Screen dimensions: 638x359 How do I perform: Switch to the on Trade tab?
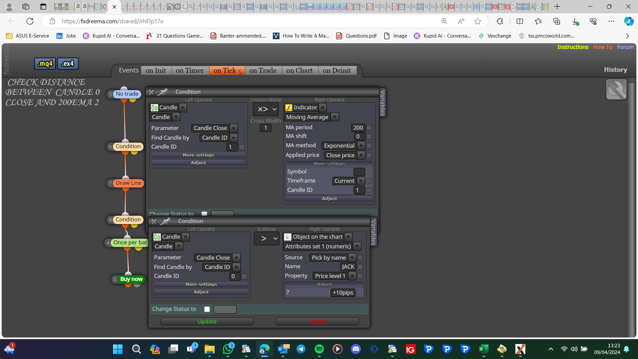tap(263, 70)
